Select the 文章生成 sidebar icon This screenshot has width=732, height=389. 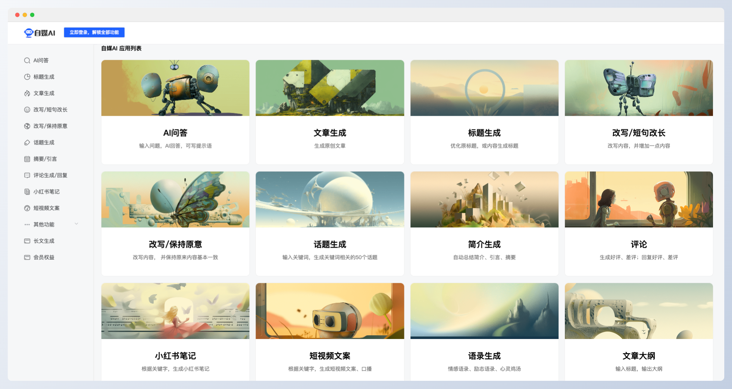tap(26, 93)
